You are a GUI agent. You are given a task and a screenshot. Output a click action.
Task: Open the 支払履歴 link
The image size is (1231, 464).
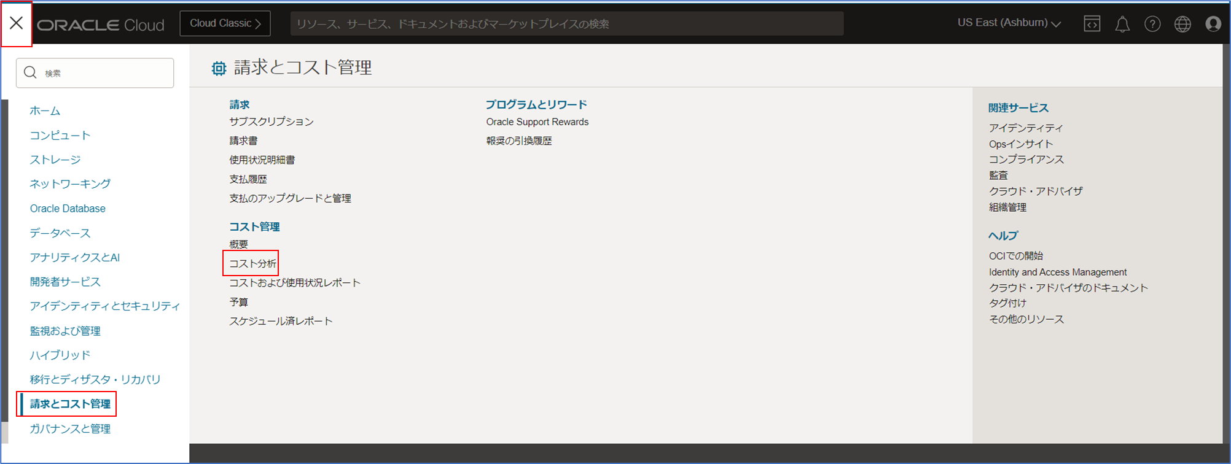(248, 179)
